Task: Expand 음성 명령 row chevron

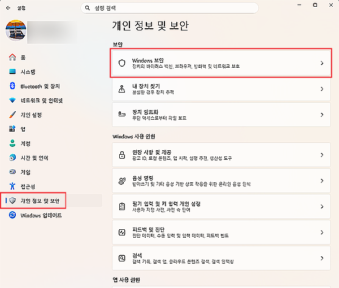Action: [x=322, y=181]
